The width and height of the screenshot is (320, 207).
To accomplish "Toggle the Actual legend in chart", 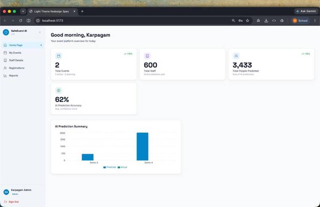I will click(x=122, y=167).
